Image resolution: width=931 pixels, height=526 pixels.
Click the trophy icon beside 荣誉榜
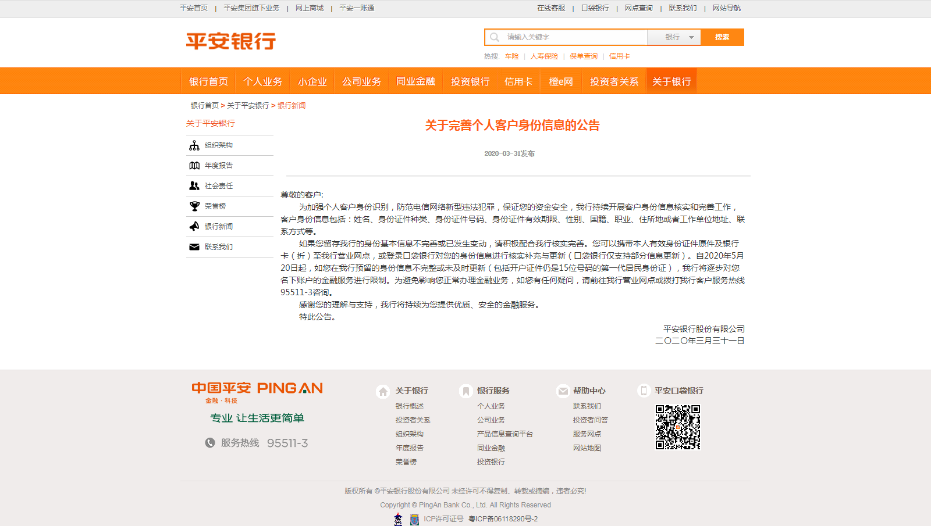point(194,206)
